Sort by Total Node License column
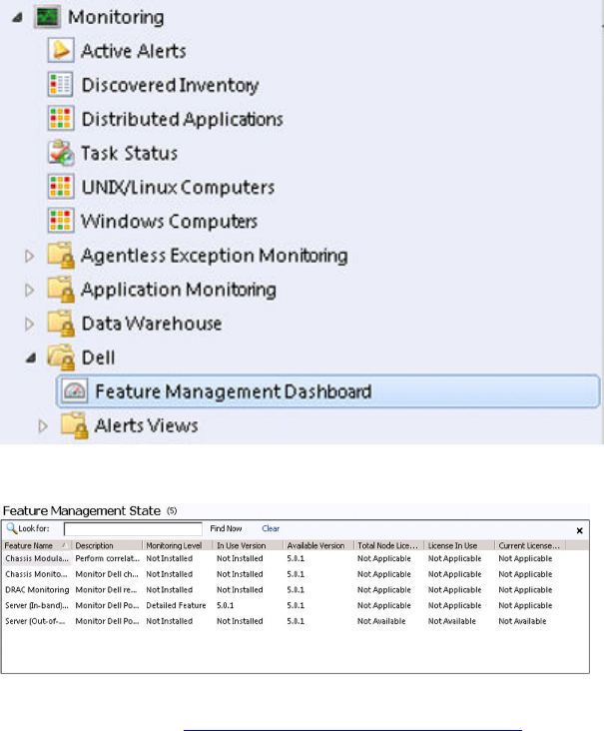This screenshot has width=604, height=731. click(389, 545)
